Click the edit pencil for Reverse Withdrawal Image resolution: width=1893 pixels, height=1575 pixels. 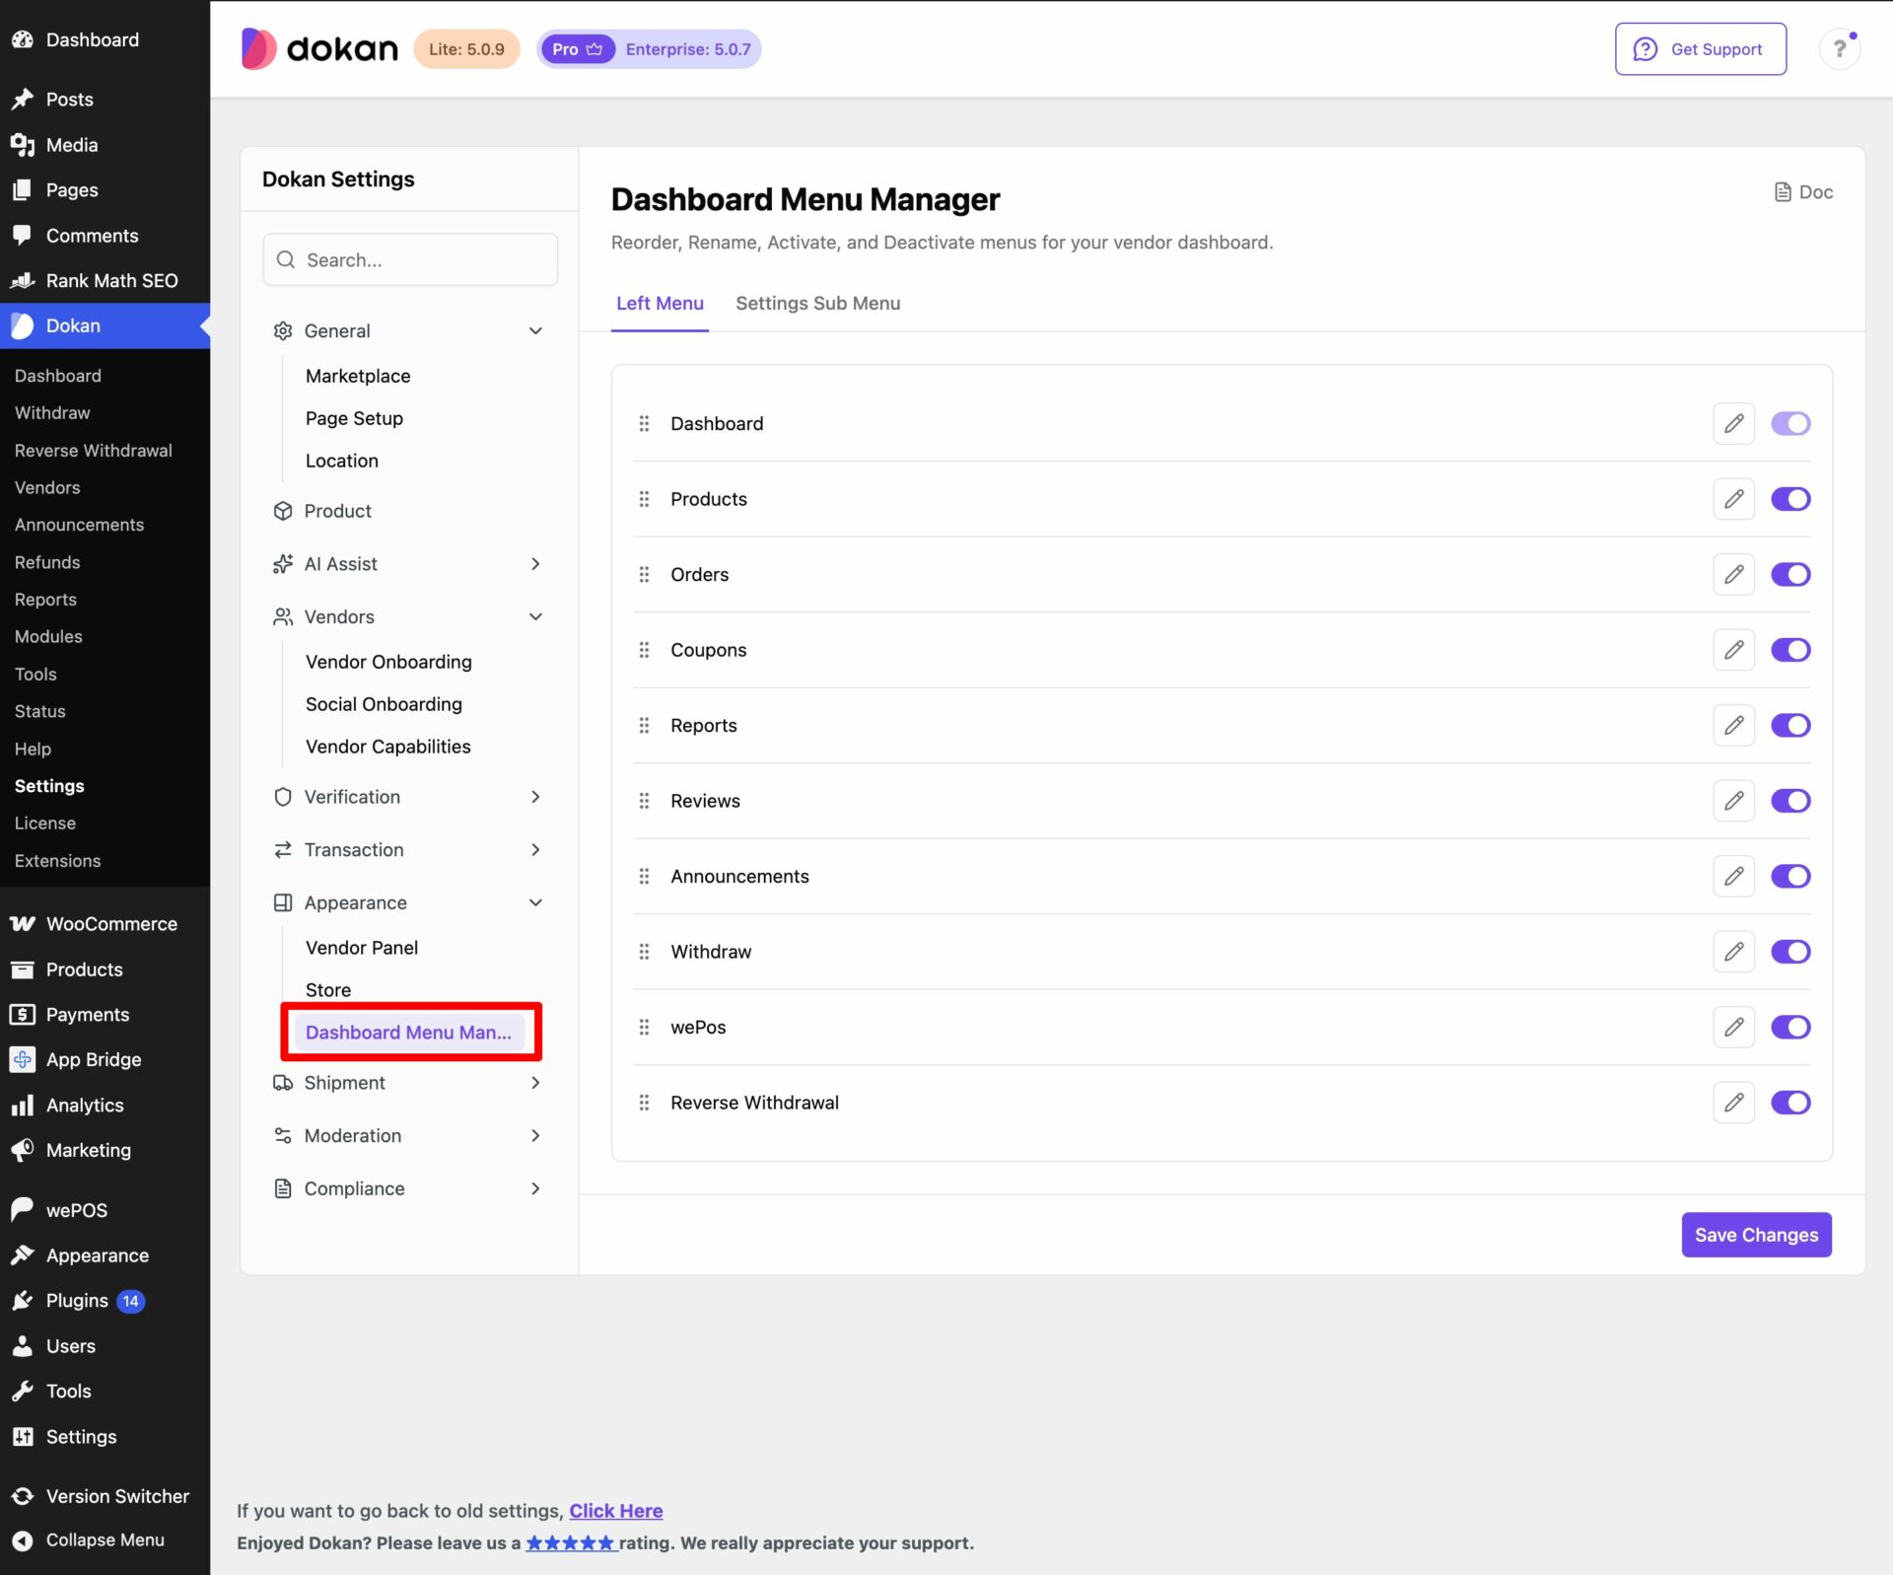[1733, 1103]
